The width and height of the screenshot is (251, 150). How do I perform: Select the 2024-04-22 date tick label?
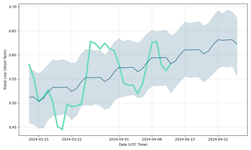click(218, 139)
